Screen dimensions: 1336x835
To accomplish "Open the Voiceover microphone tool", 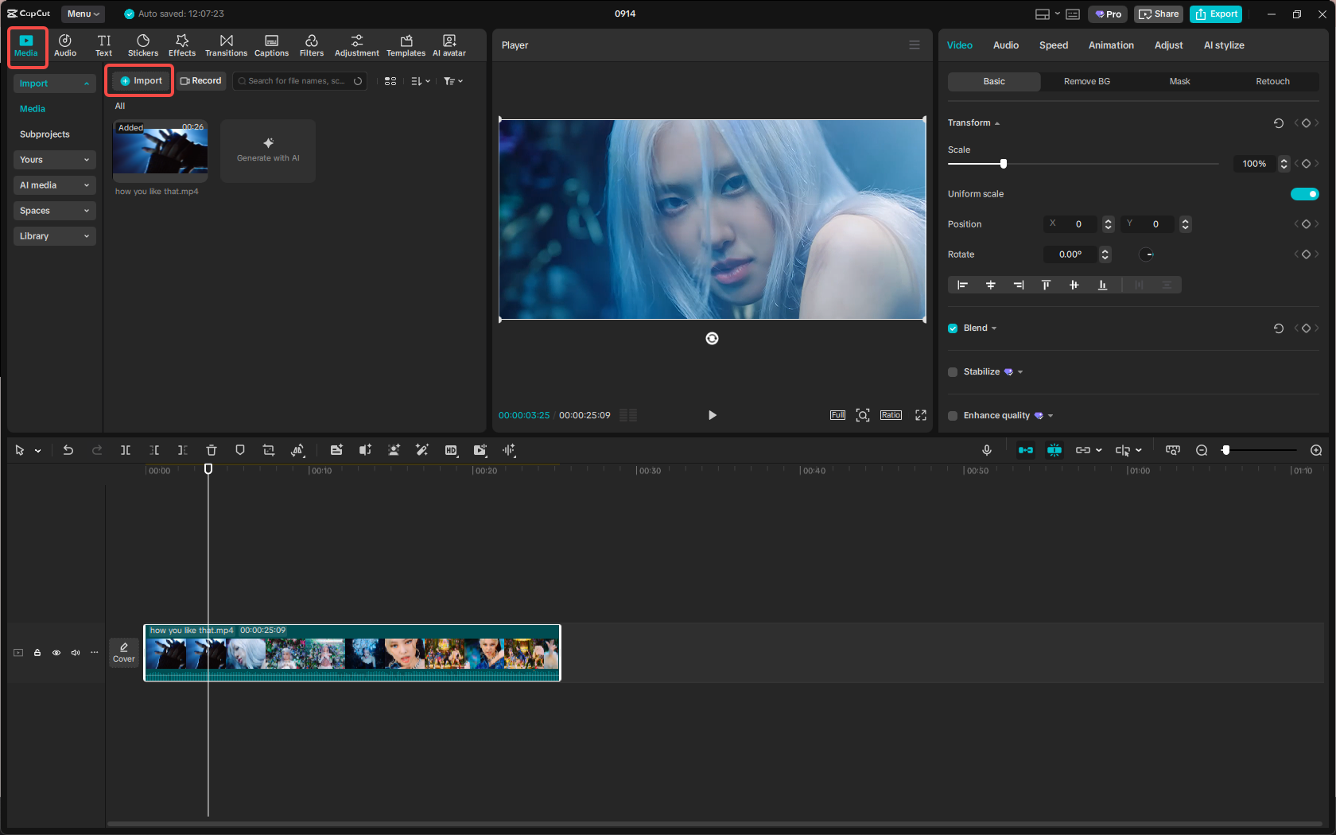I will point(986,450).
